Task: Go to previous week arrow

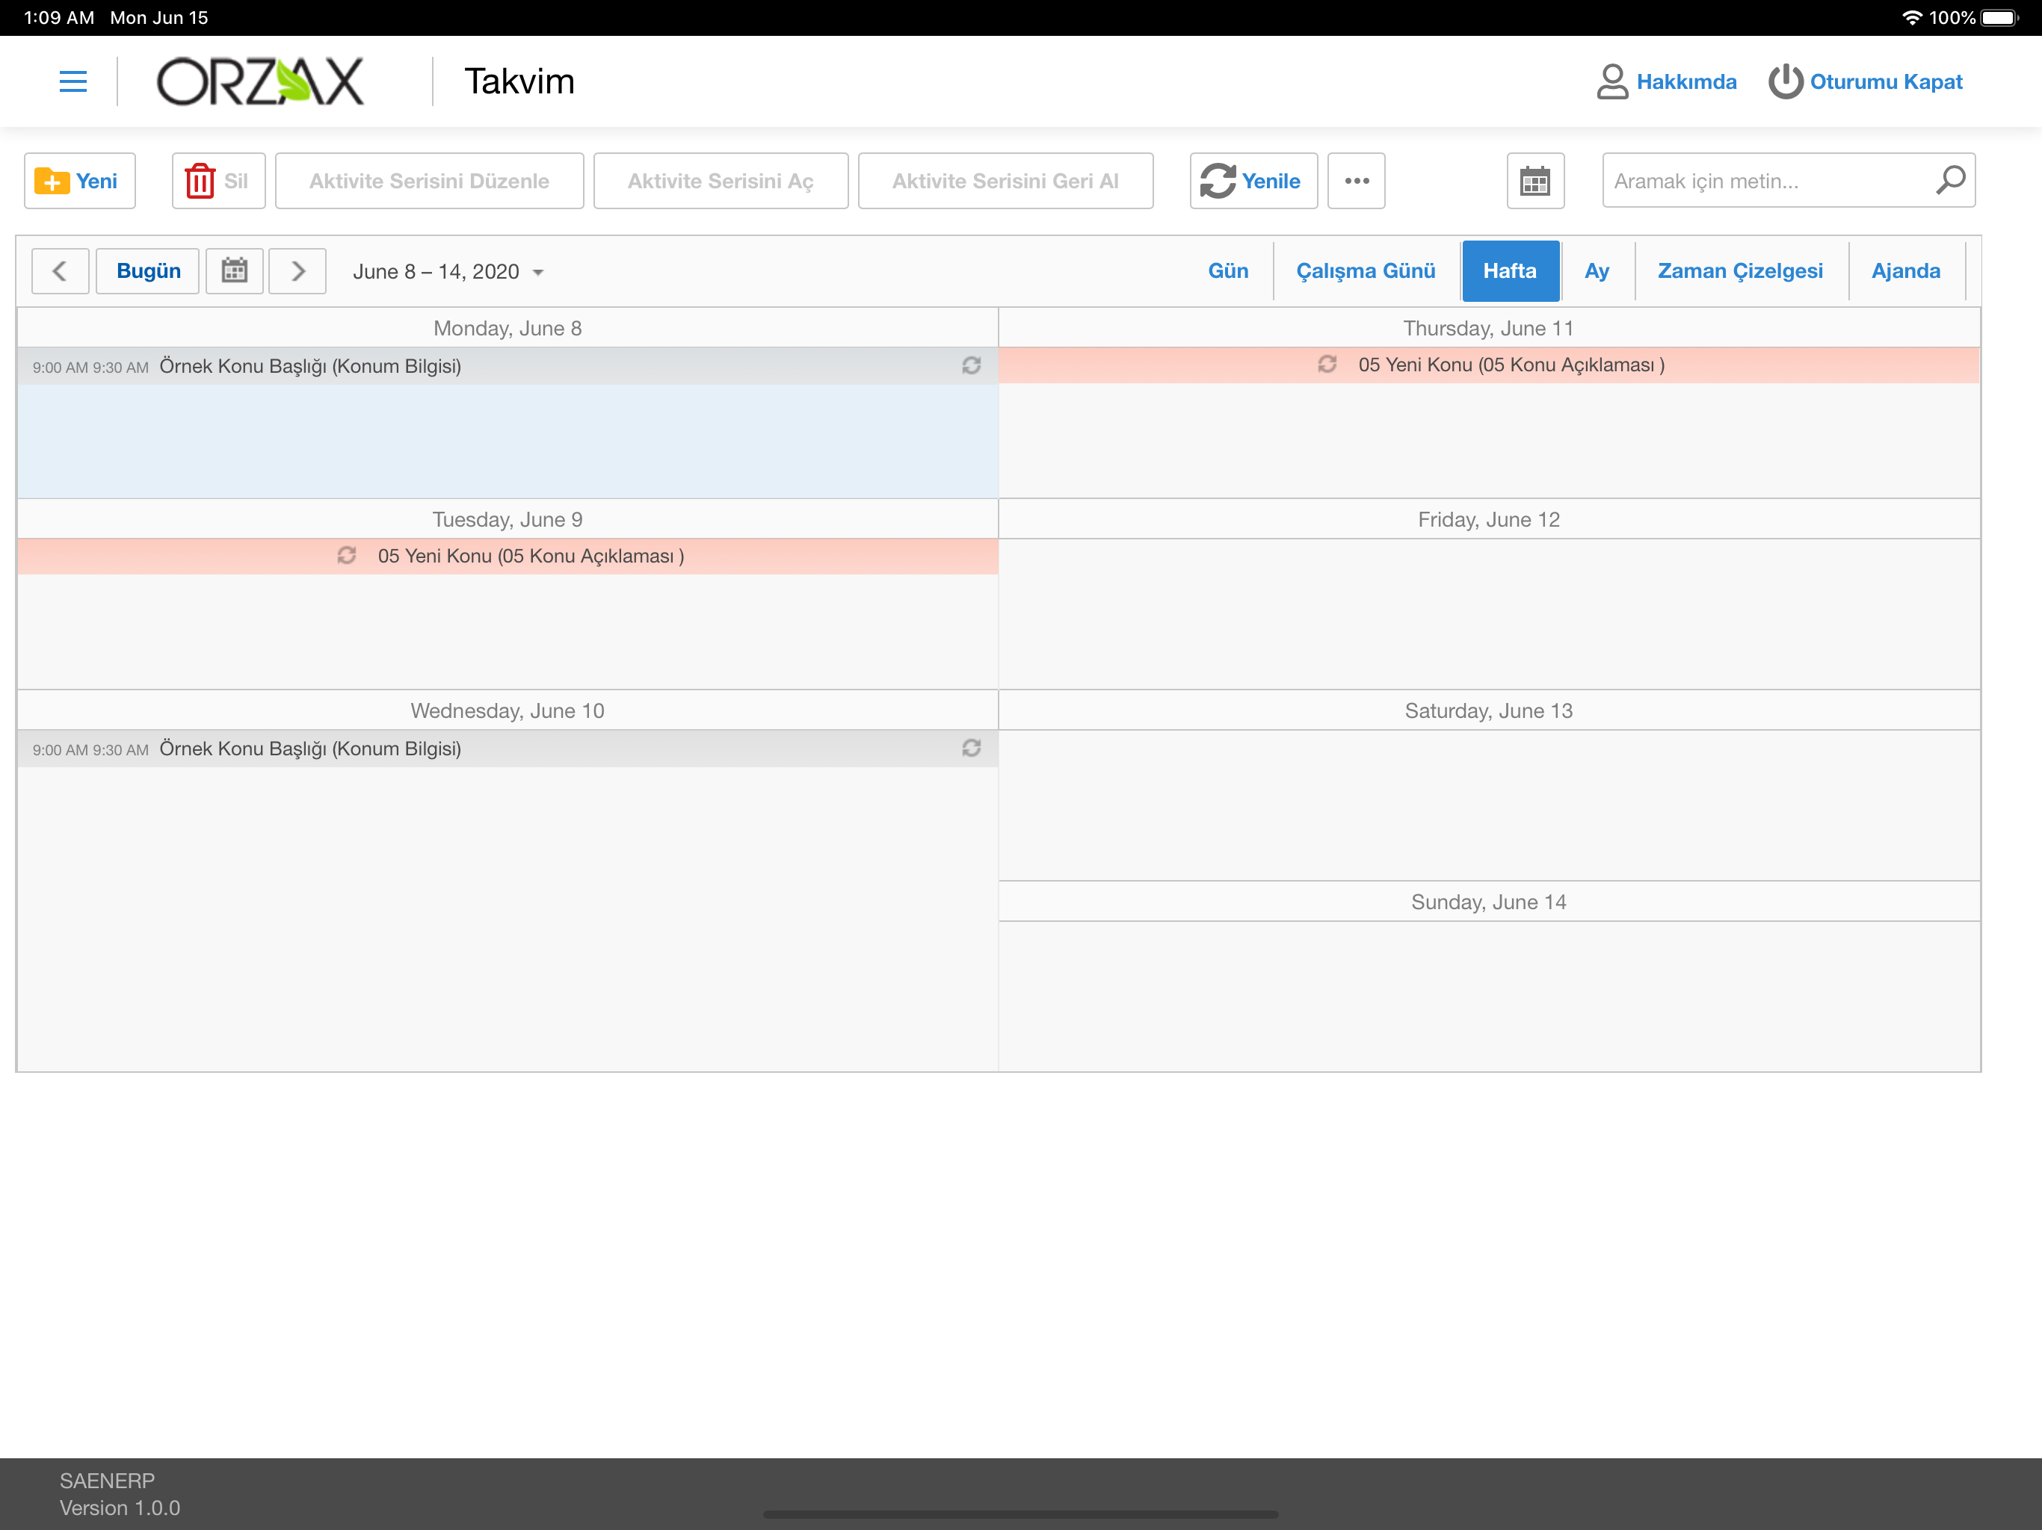Action: pyautogui.click(x=60, y=271)
